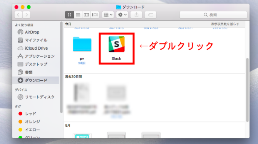Switch to icon view mode
The height and width of the screenshot is (144, 258).
pos(69,15)
